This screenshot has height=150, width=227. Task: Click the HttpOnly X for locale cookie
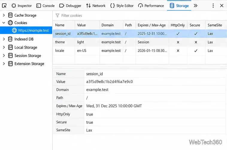[178, 50]
